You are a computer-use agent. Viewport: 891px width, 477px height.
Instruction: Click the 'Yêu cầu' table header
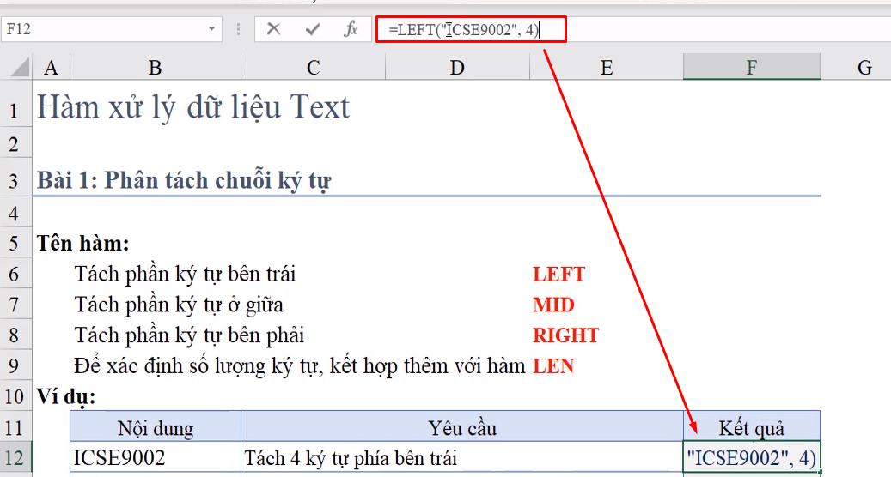(x=462, y=427)
